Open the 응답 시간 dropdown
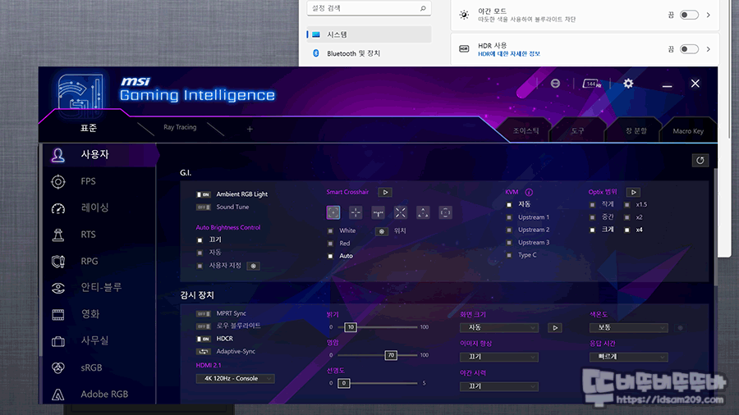 pos(629,357)
